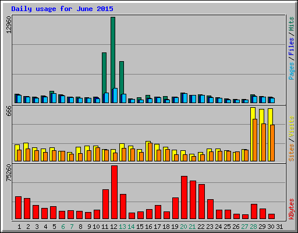Click the red KBytes bar for day 22
Image resolution: width=298 pixels, height=233 pixels.
point(201,202)
